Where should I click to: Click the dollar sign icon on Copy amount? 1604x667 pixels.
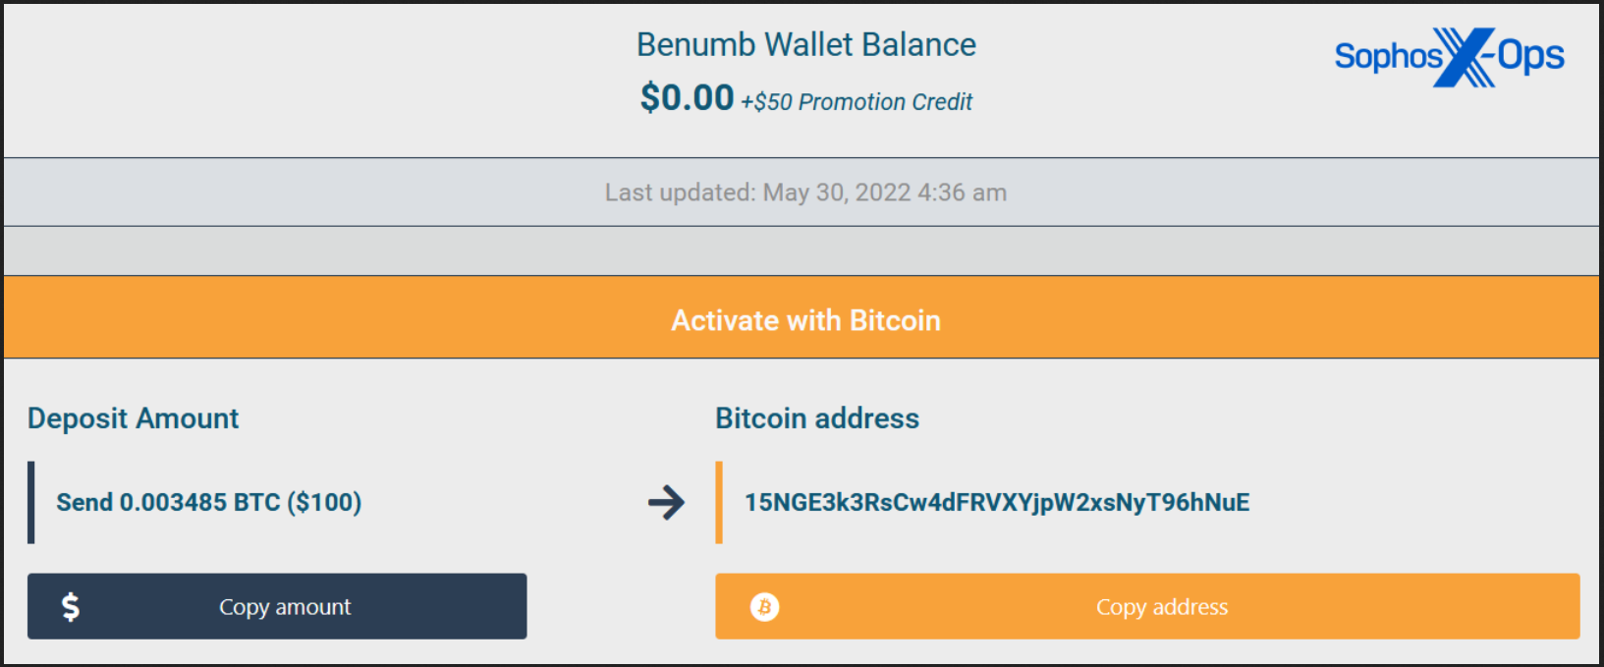click(x=71, y=607)
